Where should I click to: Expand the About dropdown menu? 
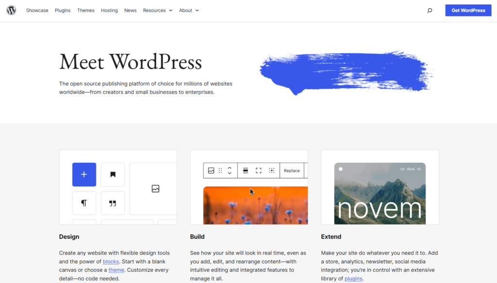click(x=189, y=11)
